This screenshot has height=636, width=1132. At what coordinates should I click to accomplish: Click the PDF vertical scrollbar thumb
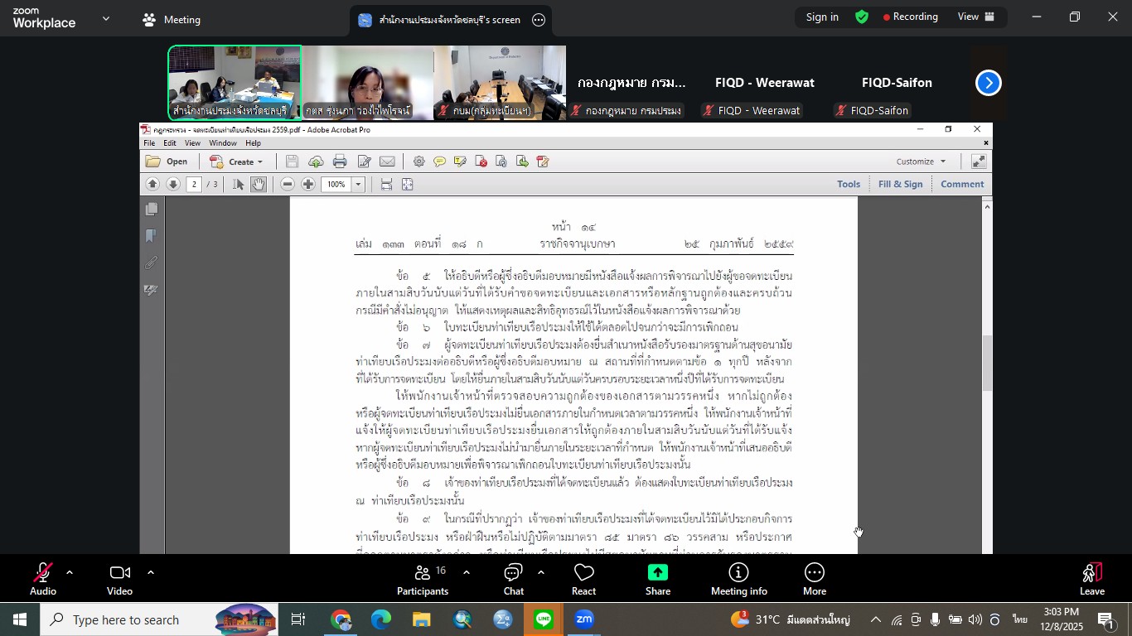(987, 364)
